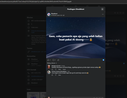This screenshot has width=127, height=98.
Task: React with heart on Gambar Dinosaurus comment
Action: pyautogui.click(x=56, y=69)
